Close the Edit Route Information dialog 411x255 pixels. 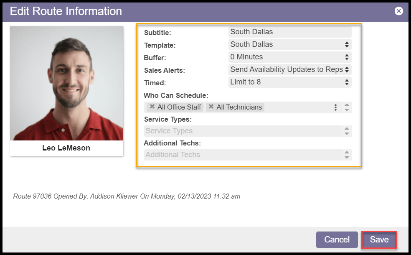(x=399, y=11)
